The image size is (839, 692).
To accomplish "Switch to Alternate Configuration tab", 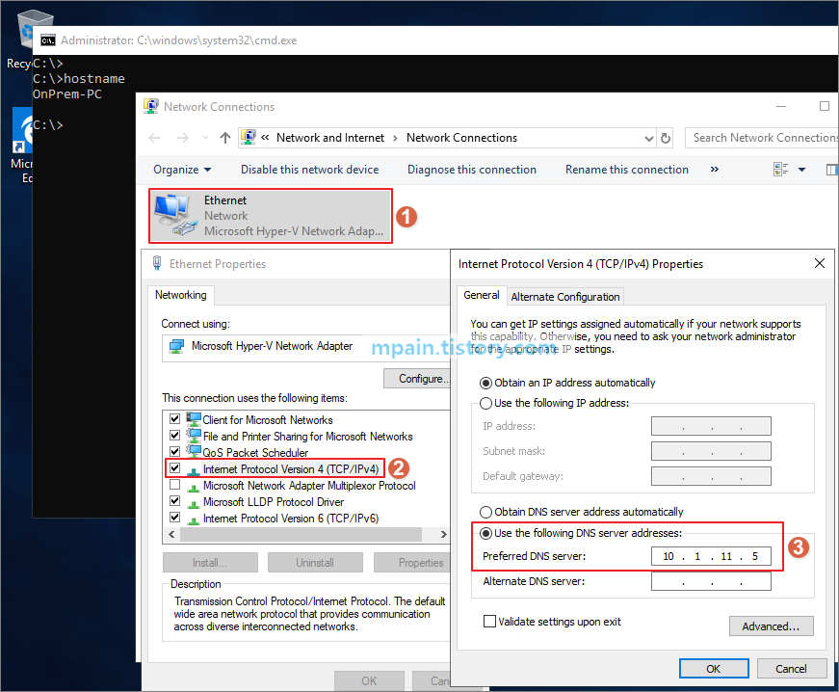I will [565, 297].
